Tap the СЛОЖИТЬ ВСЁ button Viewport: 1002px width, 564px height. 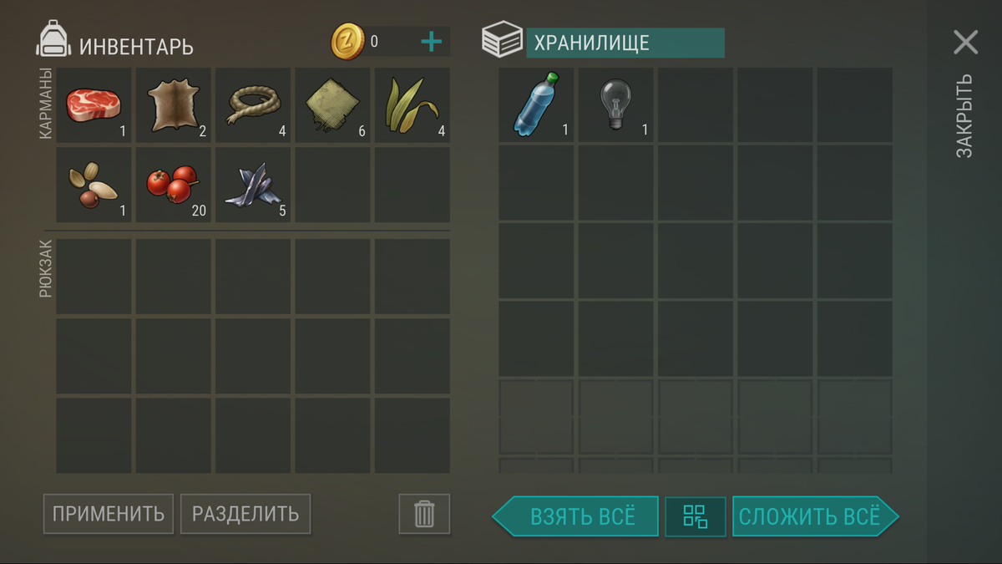point(816,516)
